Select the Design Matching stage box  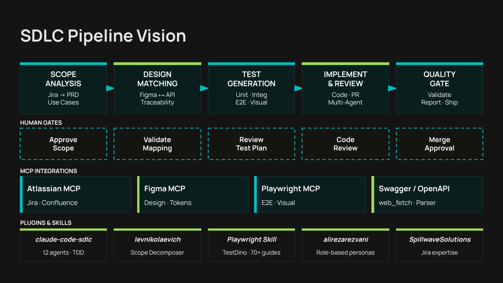(157, 88)
